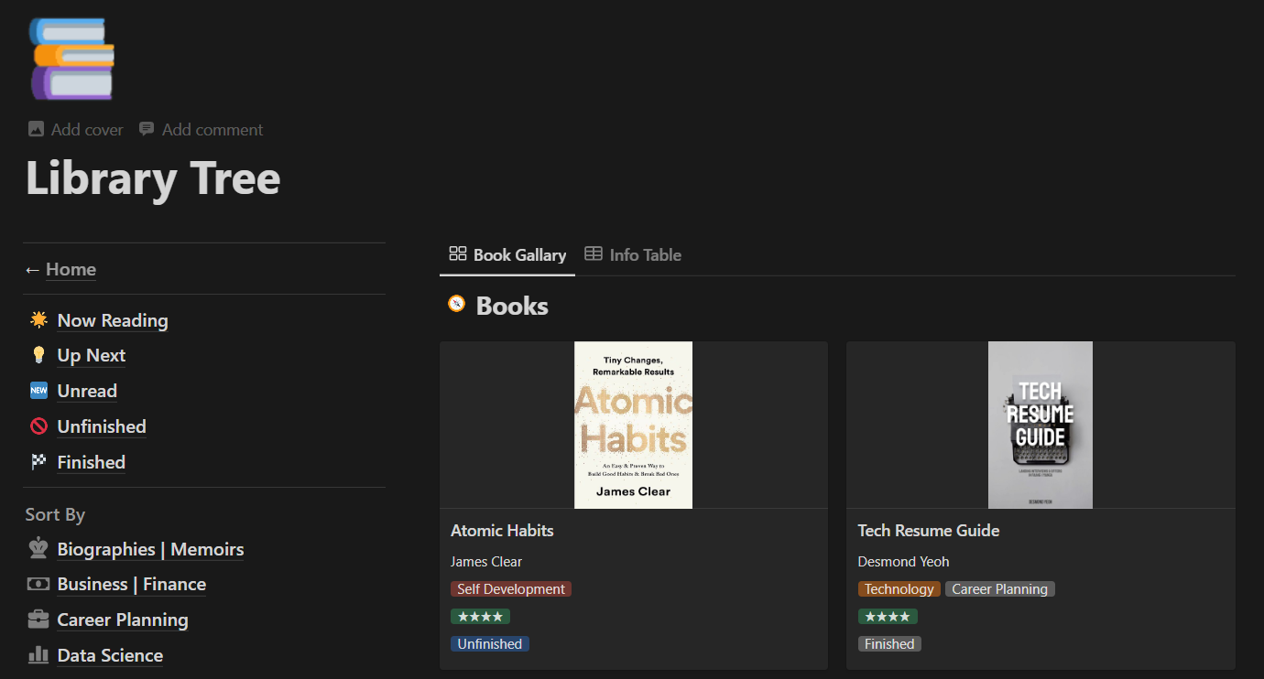Click the Self Development tag
The image size is (1264, 679).
(x=511, y=589)
